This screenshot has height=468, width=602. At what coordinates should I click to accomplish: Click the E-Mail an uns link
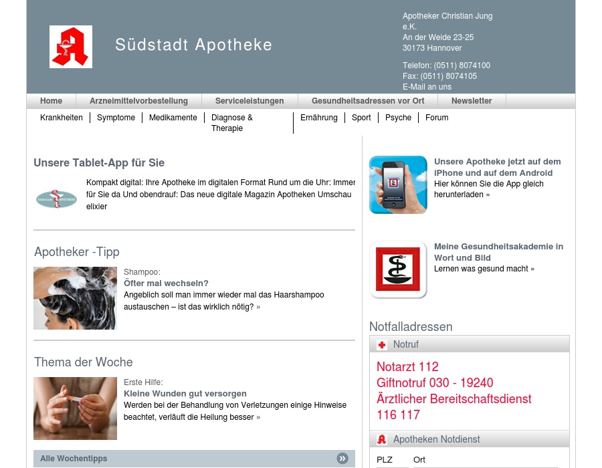pyautogui.click(x=427, y=87)
